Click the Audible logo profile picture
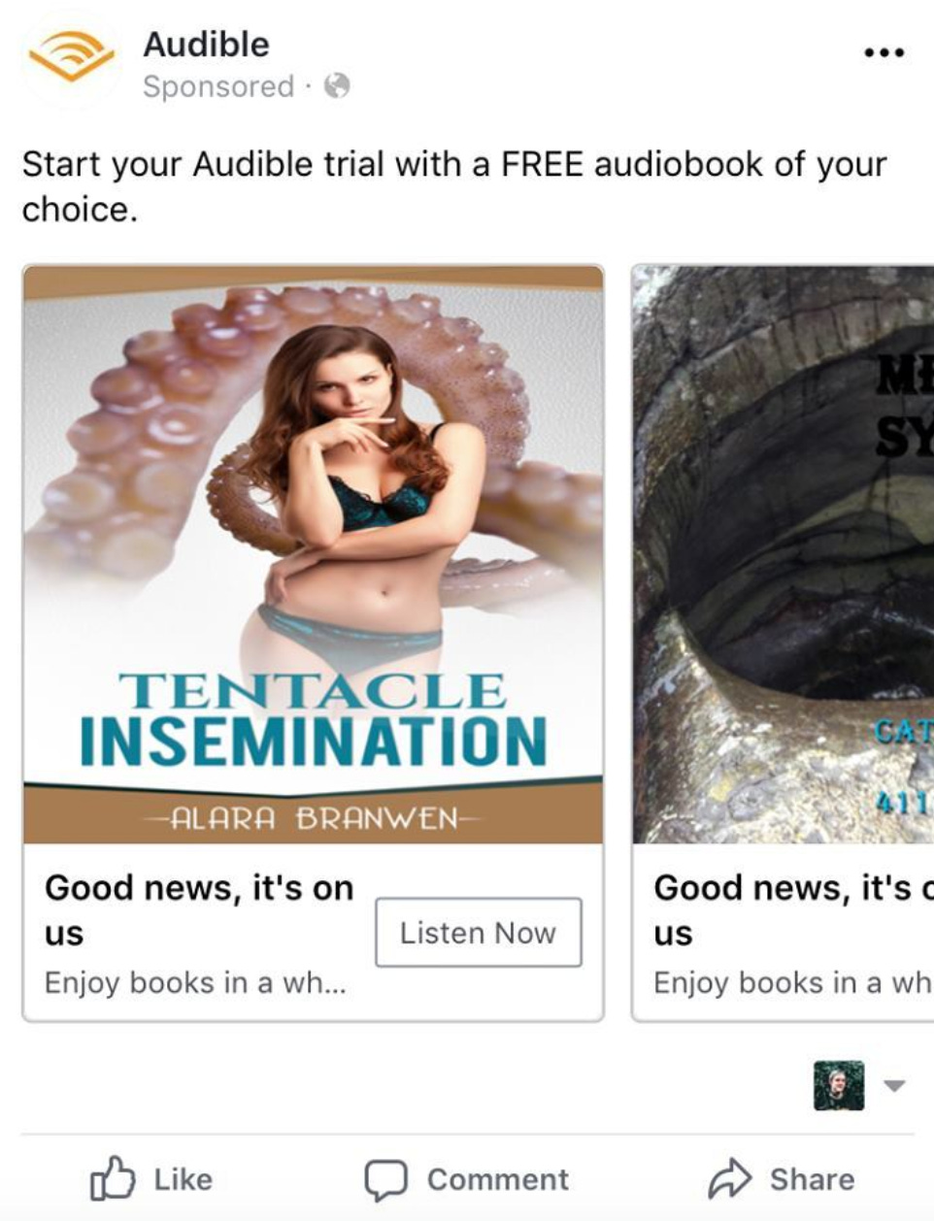Screen dimensions: 934x1221 pos(71,58)
